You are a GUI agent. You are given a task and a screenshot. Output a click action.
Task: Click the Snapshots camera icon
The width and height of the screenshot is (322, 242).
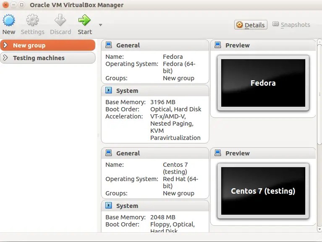pyautogui.click(x=275, y=24)
